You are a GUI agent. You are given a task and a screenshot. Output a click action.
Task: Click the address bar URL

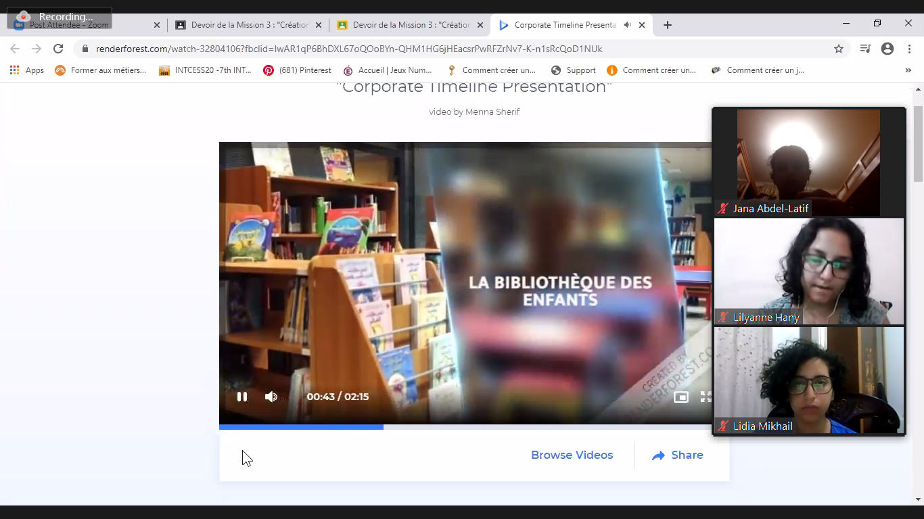coord(348,49)
